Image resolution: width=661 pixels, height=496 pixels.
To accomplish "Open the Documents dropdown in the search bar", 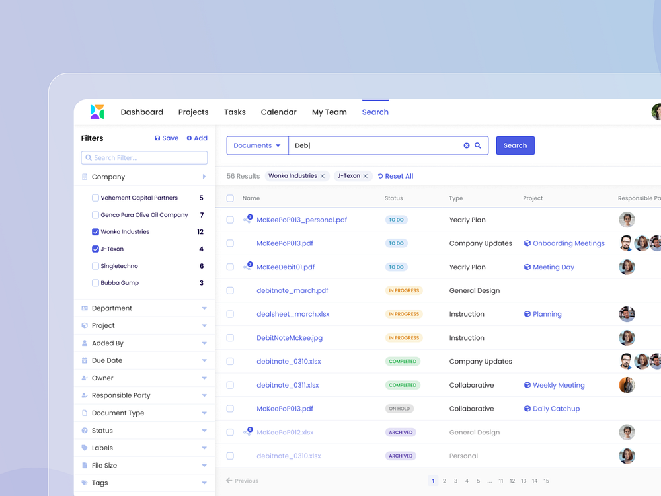I will coord(257,145).
